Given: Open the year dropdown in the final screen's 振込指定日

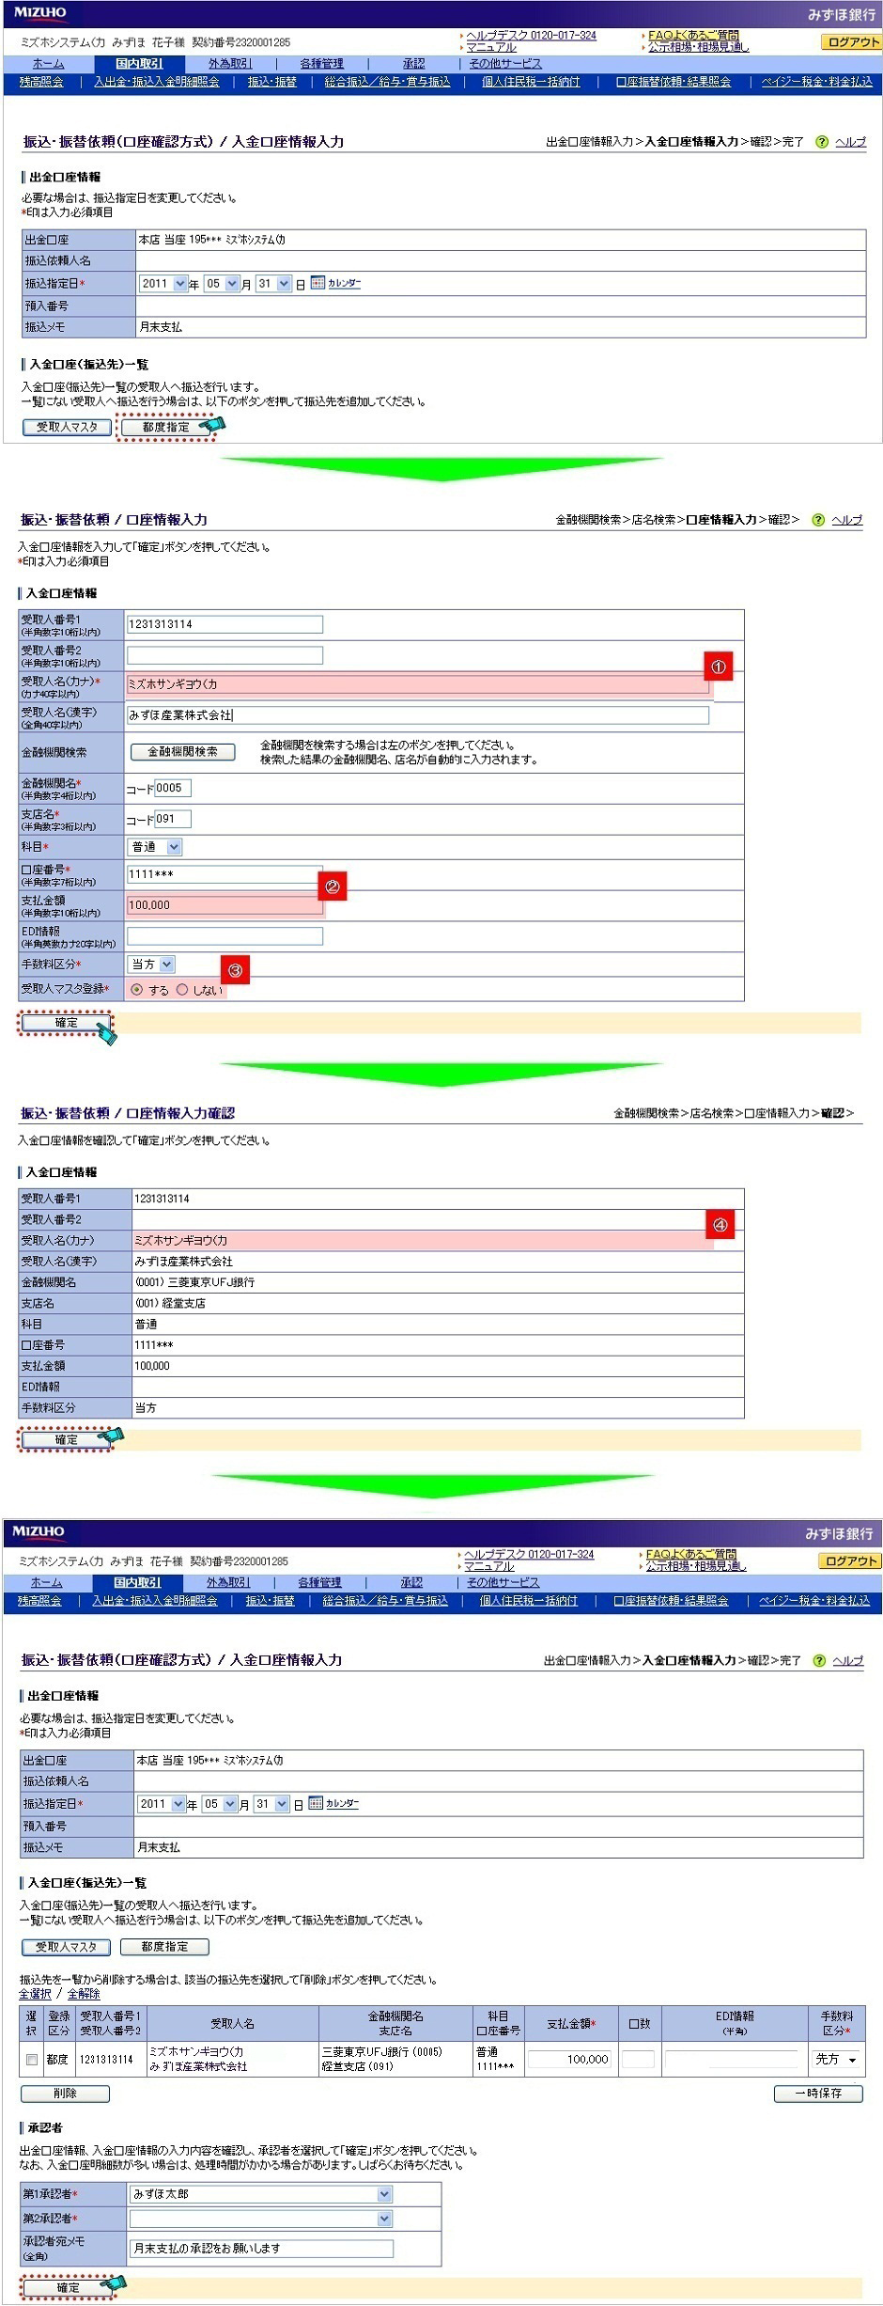Looking at the screenshot, I should pos(162,1803).
